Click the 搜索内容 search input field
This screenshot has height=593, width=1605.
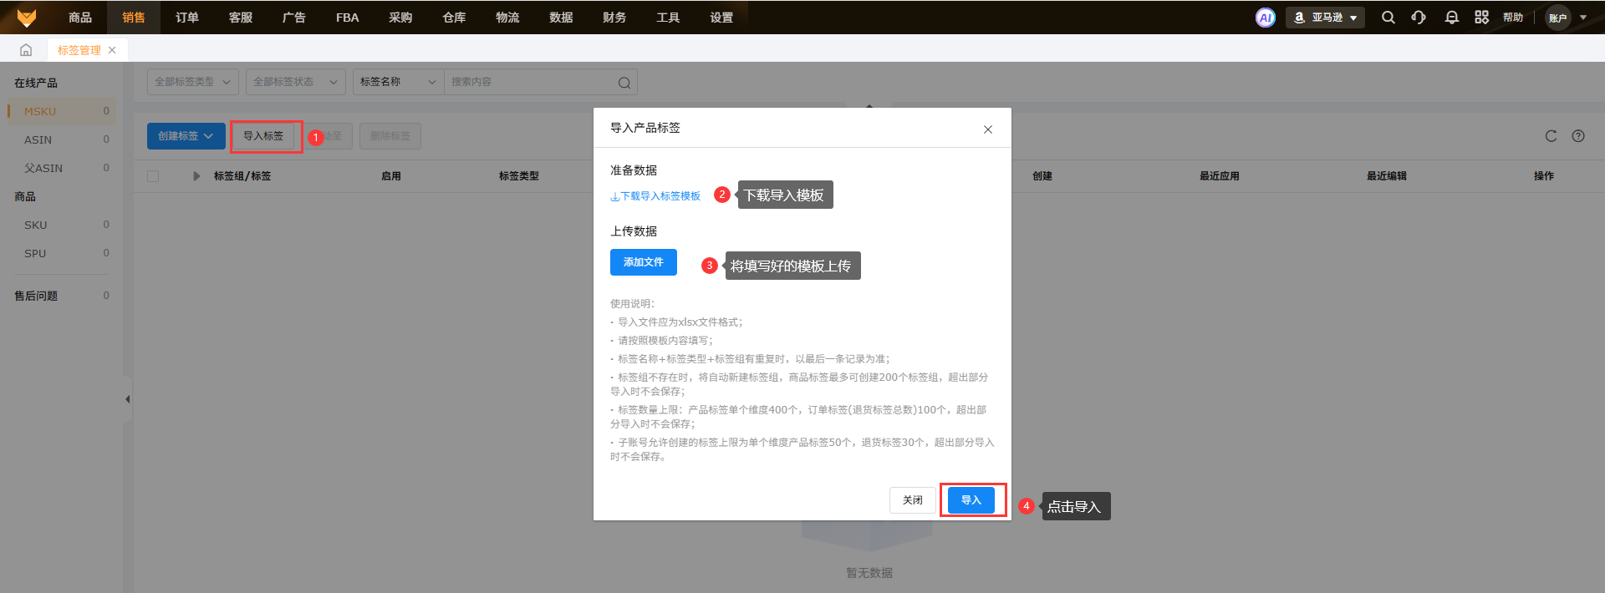click(531, 82)
